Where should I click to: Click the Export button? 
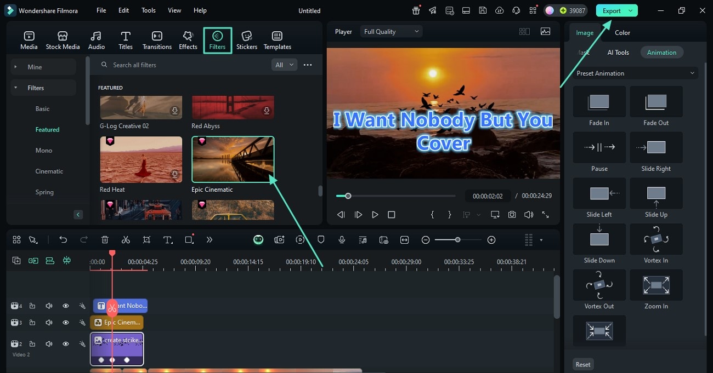612,10
